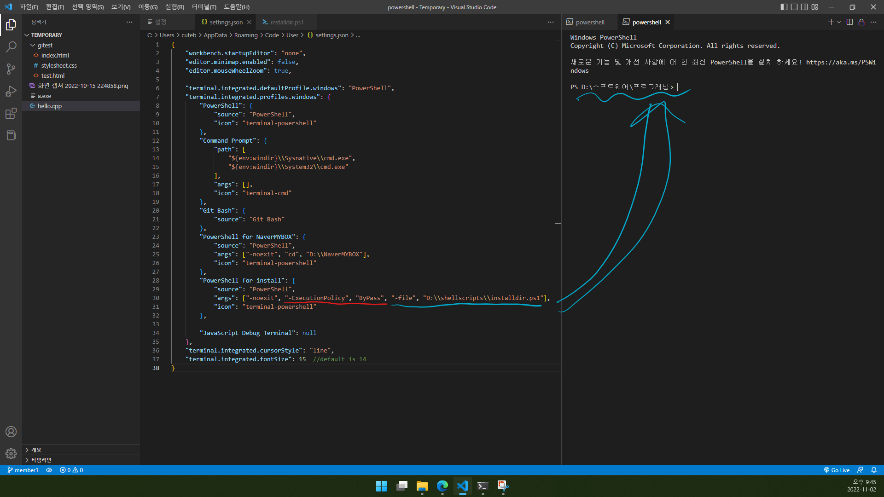Open editor group more actions ellipsis
This screenshot has height=497, width=884.
[551, 22]
